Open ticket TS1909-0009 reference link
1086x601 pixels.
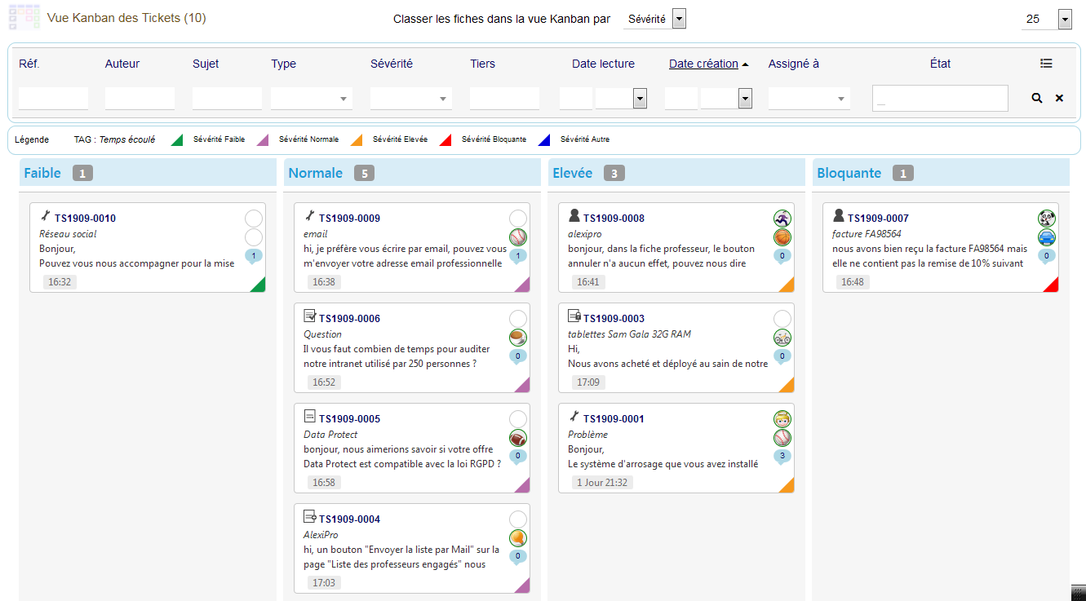[349, 219]
